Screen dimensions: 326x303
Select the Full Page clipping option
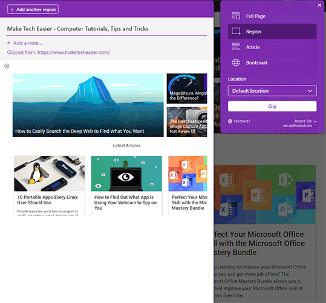pyautogui.click(x=272, y=16)
